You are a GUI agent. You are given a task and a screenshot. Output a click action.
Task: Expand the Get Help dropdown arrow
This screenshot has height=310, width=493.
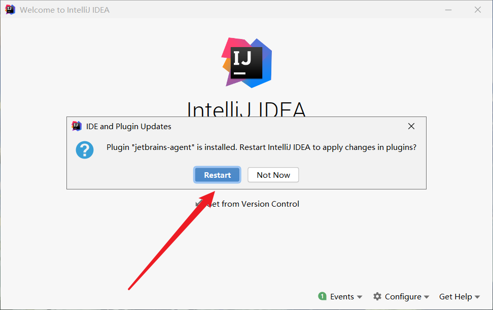477,297
